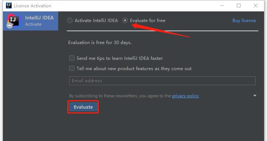Viewport: 267px width, 141px height.
Task: Click the Evaluation is free for 30 days text
Action: pyautogui.click(x=100, y=43)
